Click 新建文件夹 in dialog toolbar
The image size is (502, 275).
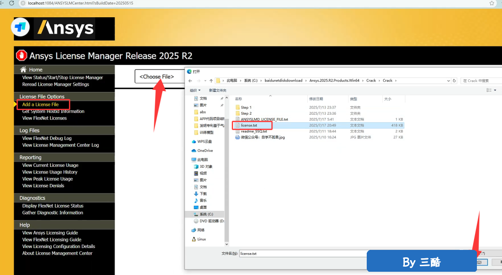pos(218,90)
